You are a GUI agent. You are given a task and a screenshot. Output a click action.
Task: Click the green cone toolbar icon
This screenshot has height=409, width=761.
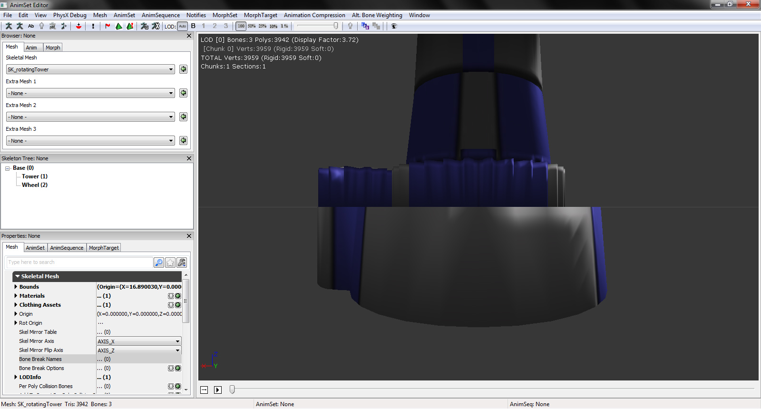[119, 26]
